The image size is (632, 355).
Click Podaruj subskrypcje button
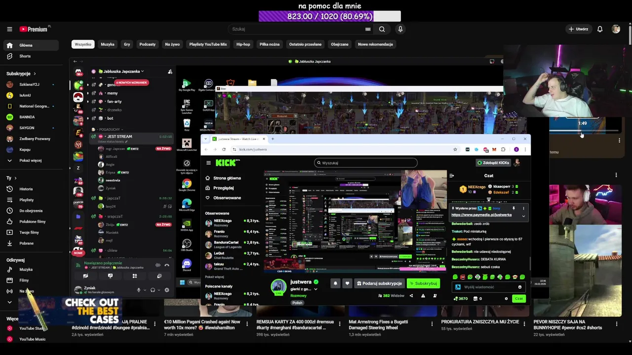(x=379, y=284)
